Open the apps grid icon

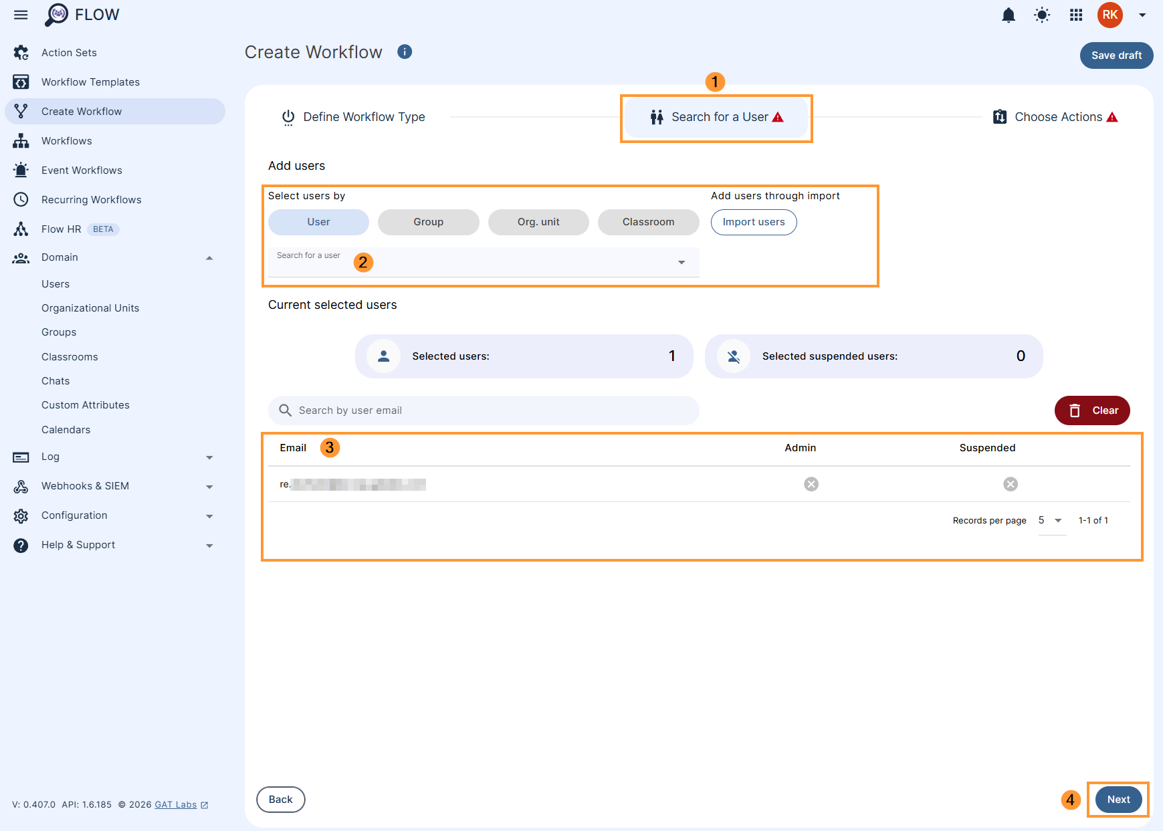[1075, 15]
